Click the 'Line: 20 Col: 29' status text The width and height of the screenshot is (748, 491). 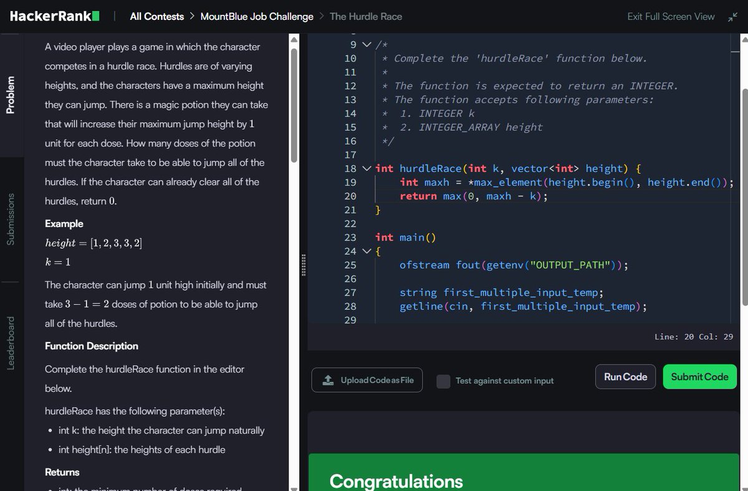click(694, 336)
